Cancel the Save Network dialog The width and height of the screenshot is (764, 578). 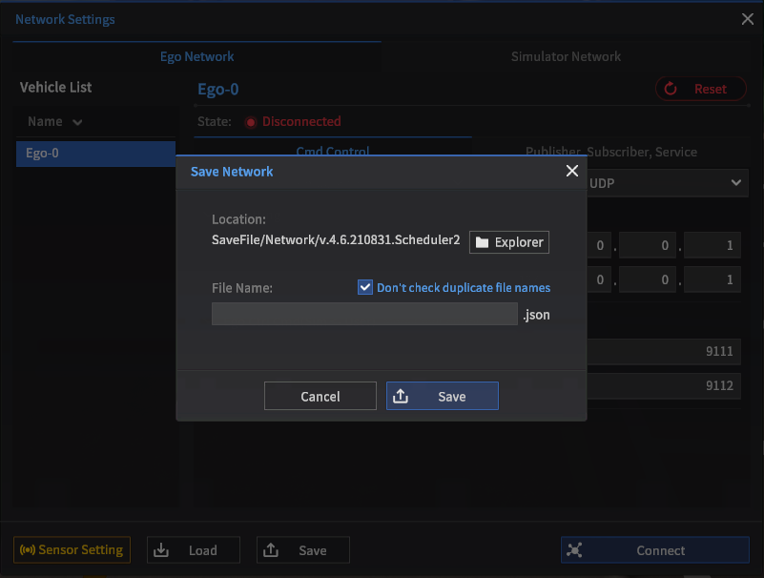click(320, 396)
